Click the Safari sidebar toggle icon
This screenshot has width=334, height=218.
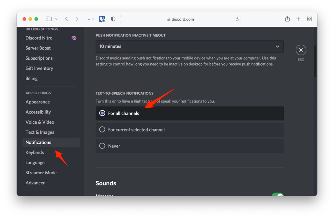(x=49, y=19)
